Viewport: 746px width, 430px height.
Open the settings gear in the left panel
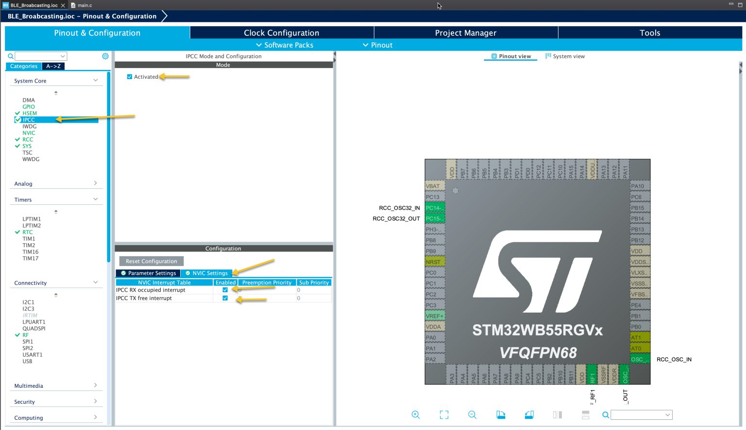[105, 56]
